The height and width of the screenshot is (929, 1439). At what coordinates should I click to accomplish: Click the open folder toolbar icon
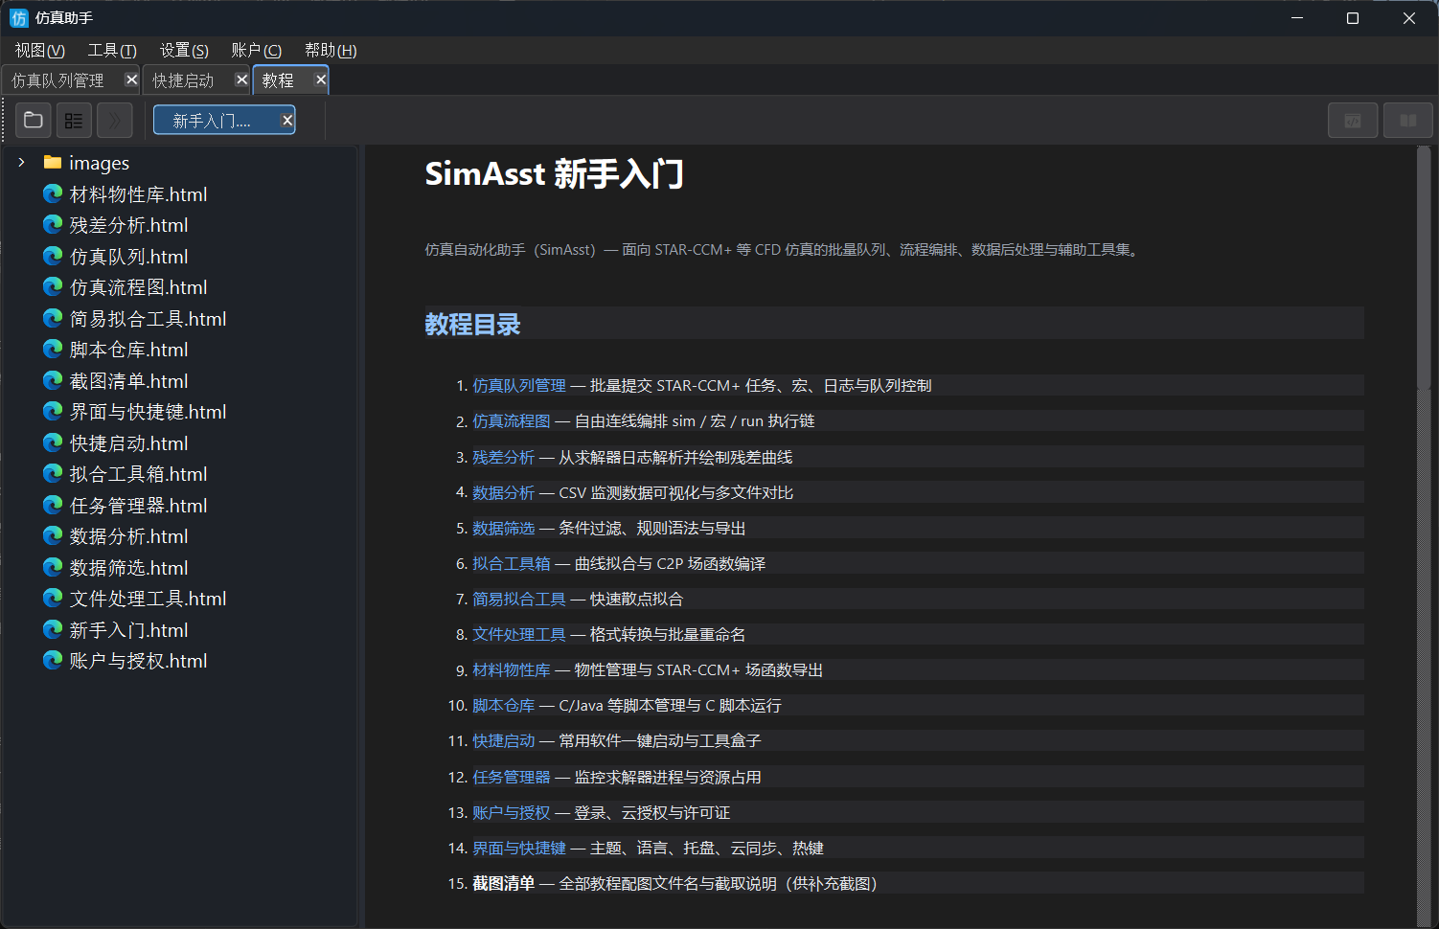coord(34,121)
